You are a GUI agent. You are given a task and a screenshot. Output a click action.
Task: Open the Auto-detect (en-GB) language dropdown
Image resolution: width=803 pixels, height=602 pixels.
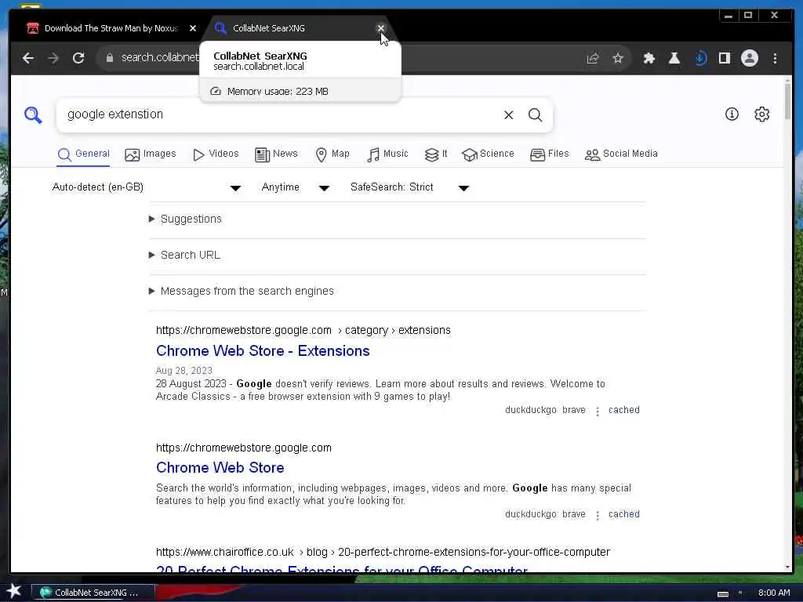146,187
